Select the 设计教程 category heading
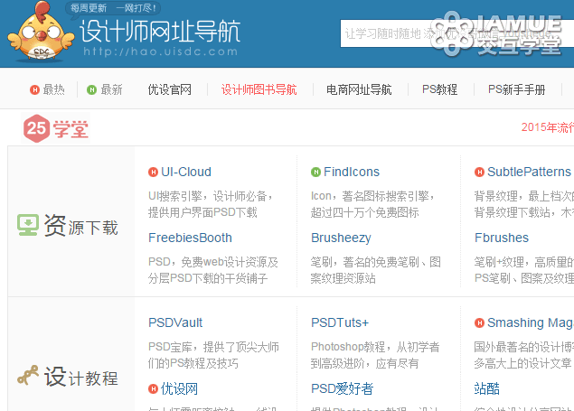Screen dimensions: 574x411 click(80, 377)
